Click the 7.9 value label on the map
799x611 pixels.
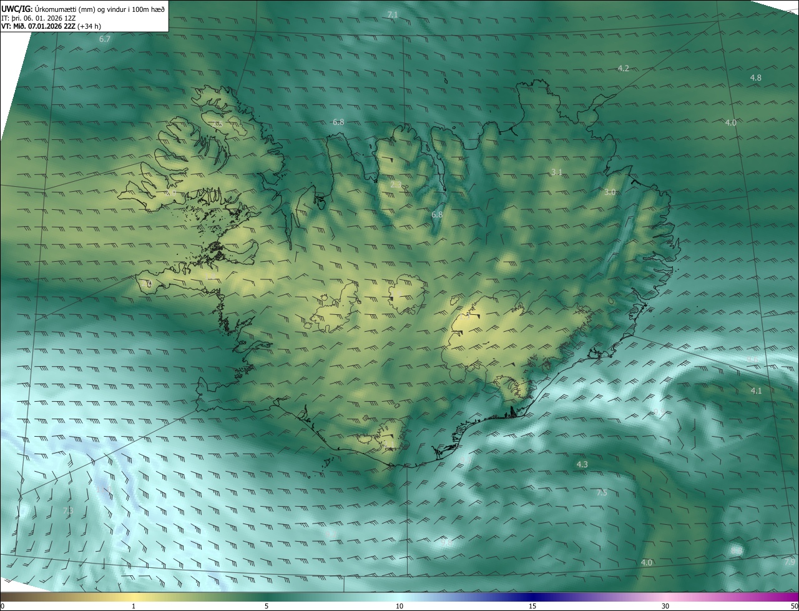790,562
